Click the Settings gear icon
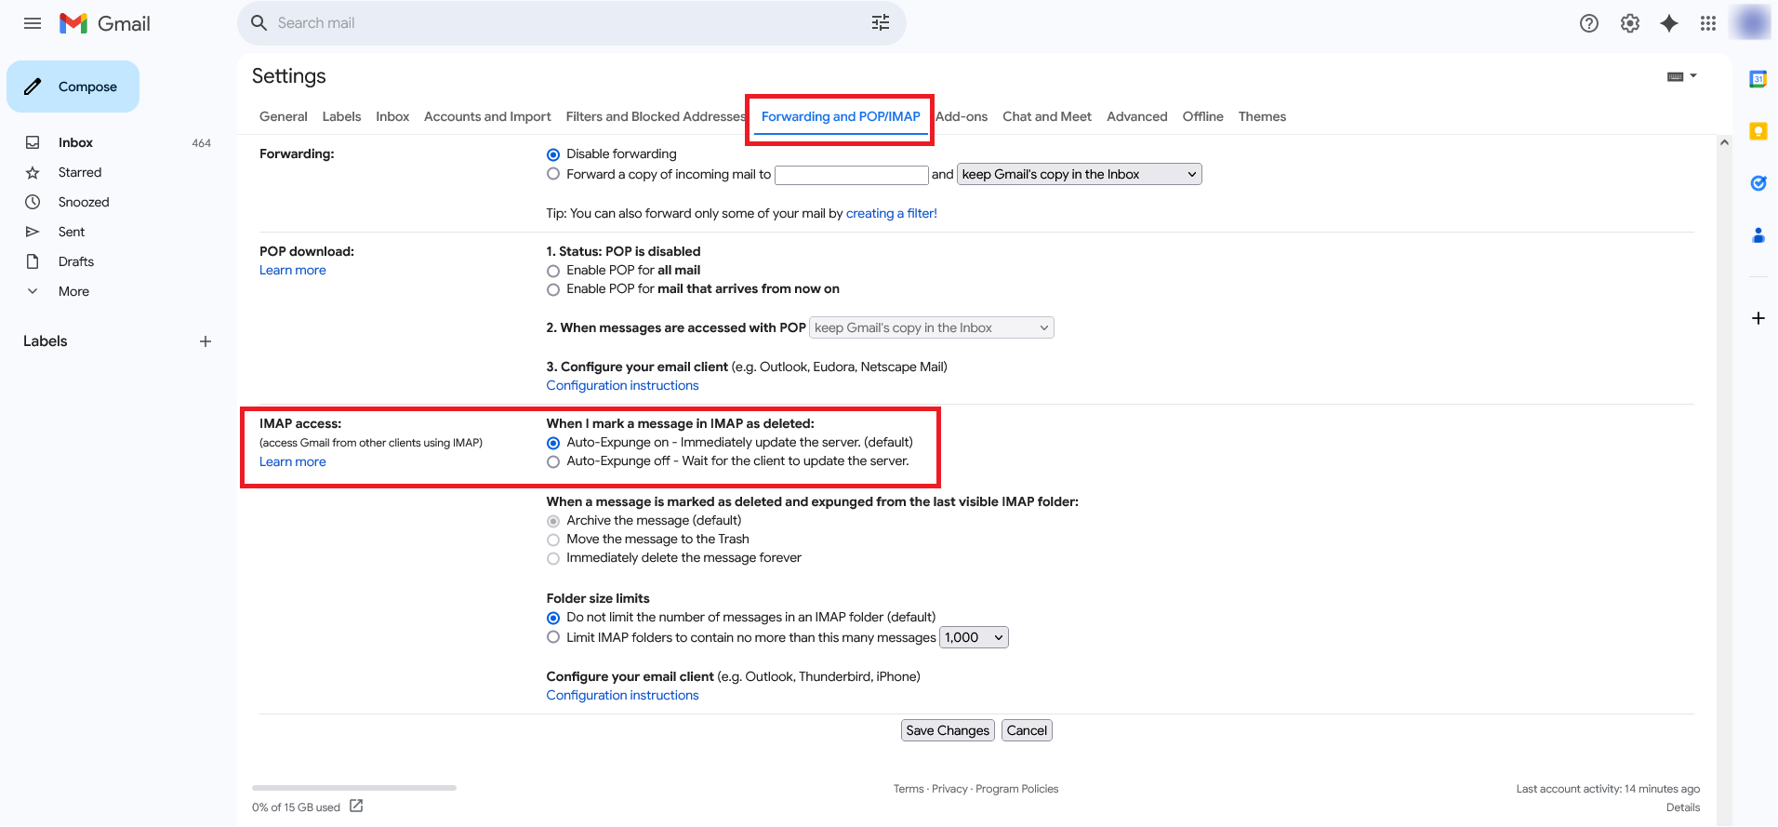 [x=1629, y=23]
